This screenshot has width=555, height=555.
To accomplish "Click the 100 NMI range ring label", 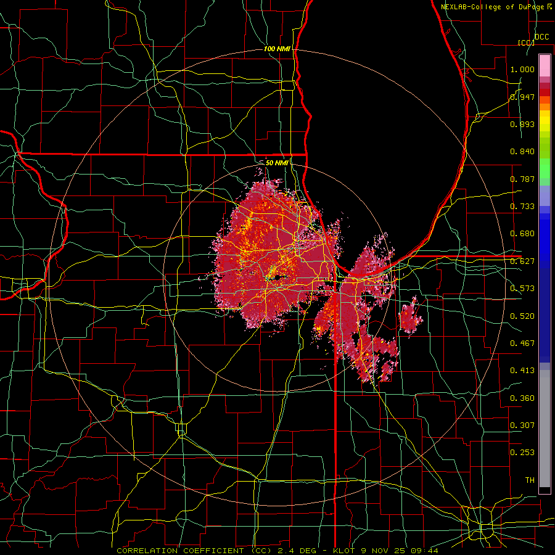I will point(277,49).
